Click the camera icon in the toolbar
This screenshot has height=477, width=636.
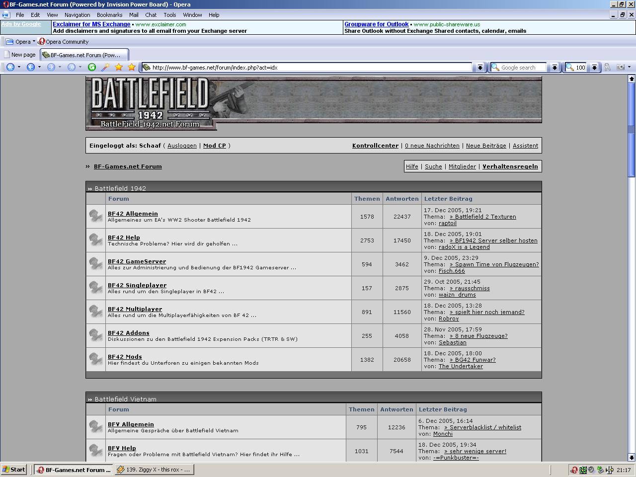click(x=620, y=67)
